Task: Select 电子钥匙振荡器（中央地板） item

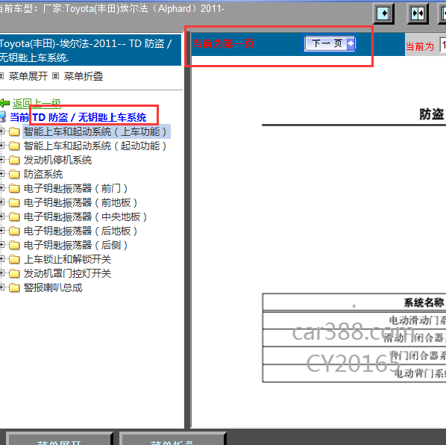Action: (x=86, y=217)
